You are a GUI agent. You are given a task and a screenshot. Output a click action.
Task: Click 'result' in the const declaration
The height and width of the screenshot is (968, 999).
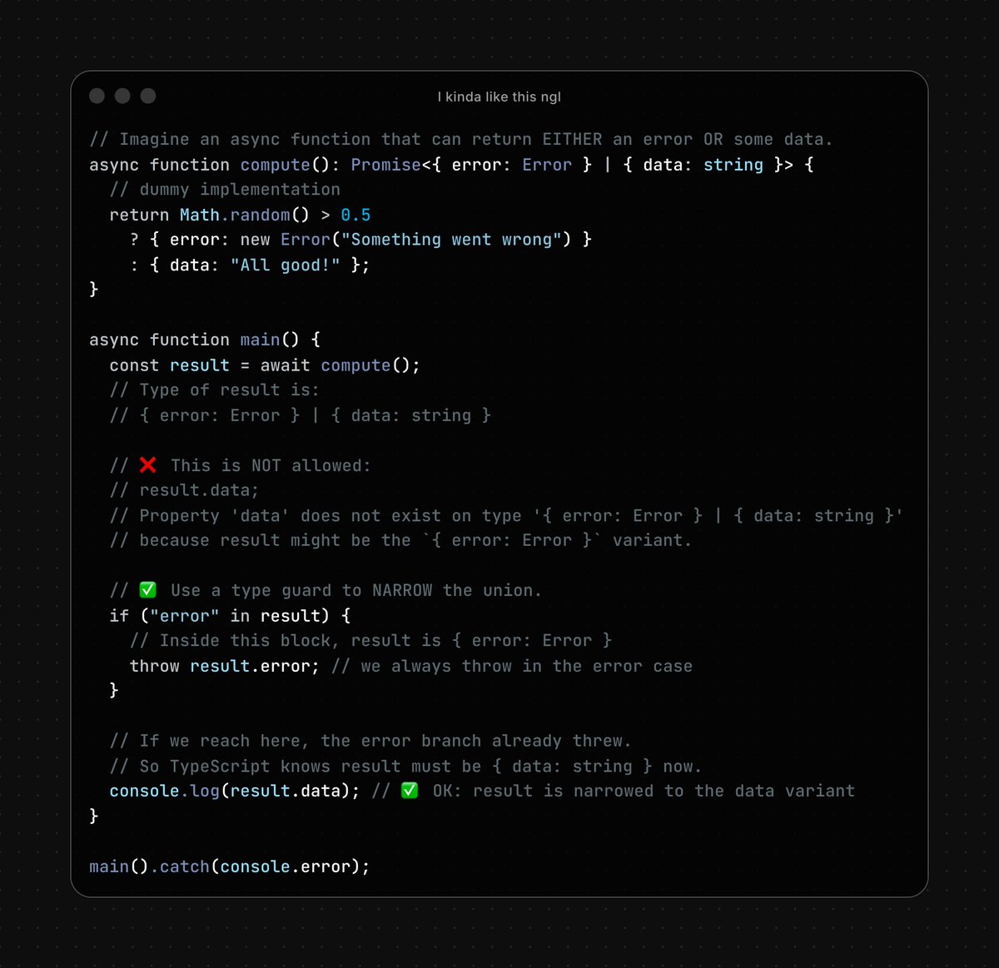point(200,365)
